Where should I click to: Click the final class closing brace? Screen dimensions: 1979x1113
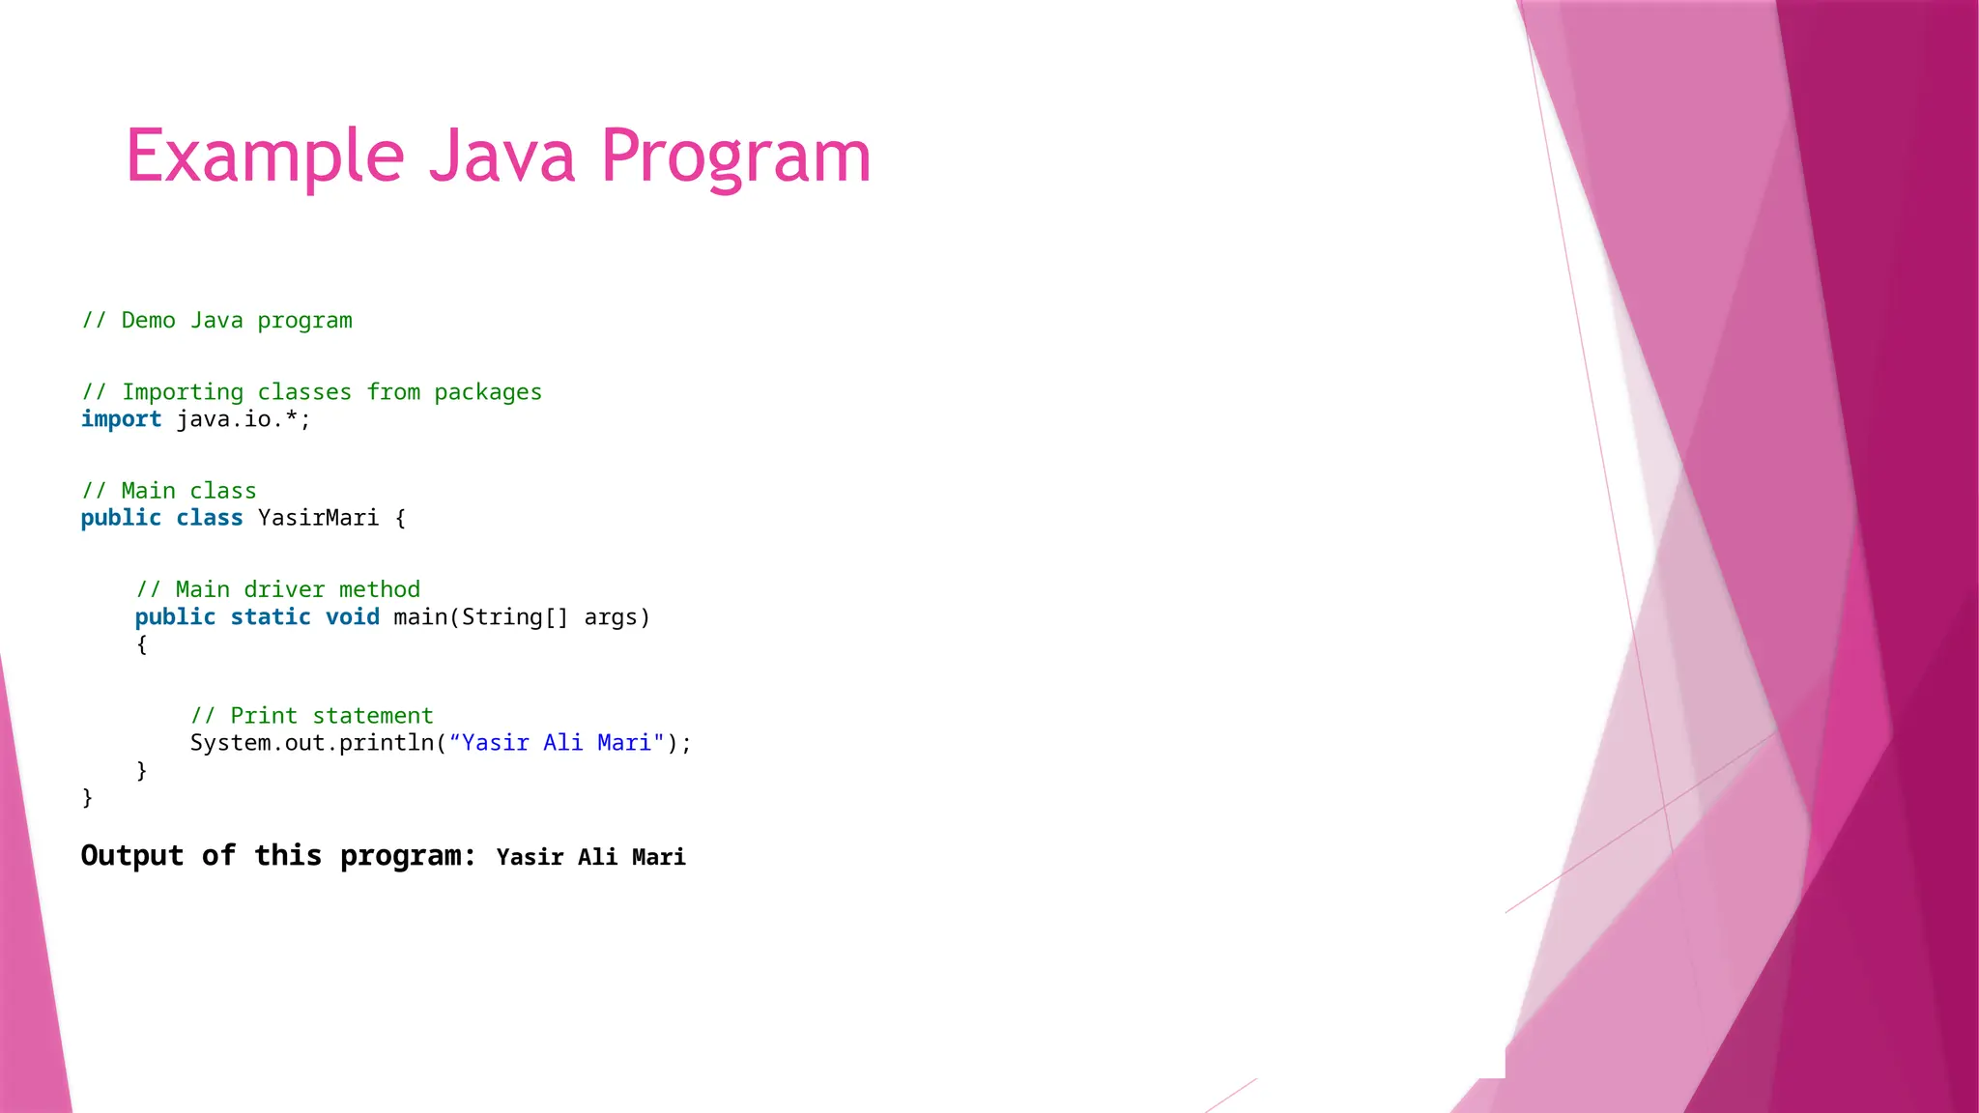(x=88, y=797)
